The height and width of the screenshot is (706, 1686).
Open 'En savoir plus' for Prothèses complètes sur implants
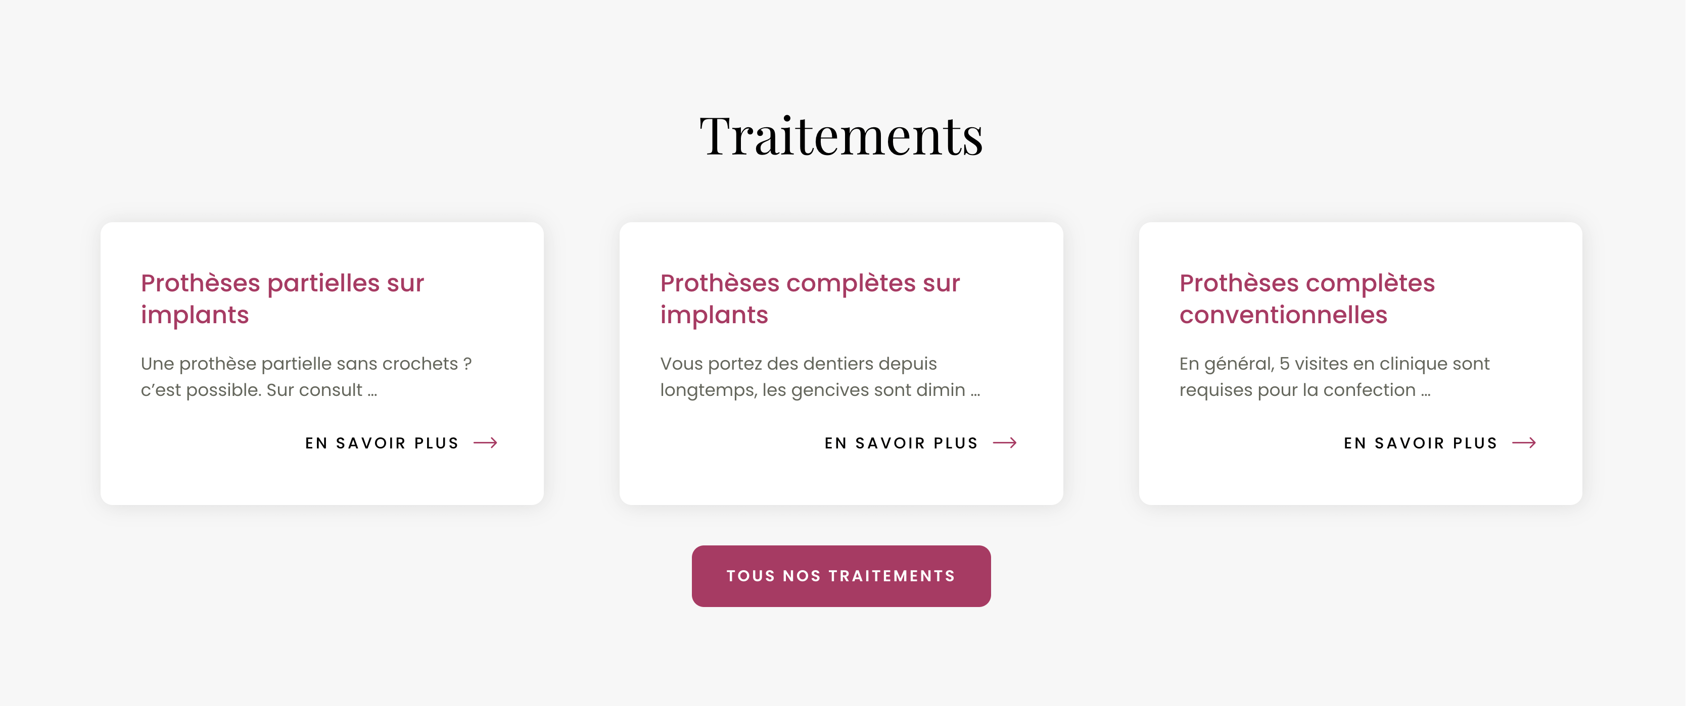901,443
